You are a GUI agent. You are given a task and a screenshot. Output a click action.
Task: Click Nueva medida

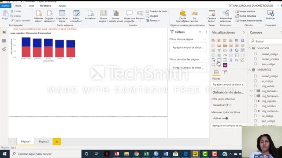[245, 11]
